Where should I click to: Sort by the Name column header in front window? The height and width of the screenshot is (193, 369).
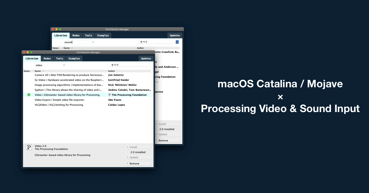pyautogui.click(x=38, y=71)
